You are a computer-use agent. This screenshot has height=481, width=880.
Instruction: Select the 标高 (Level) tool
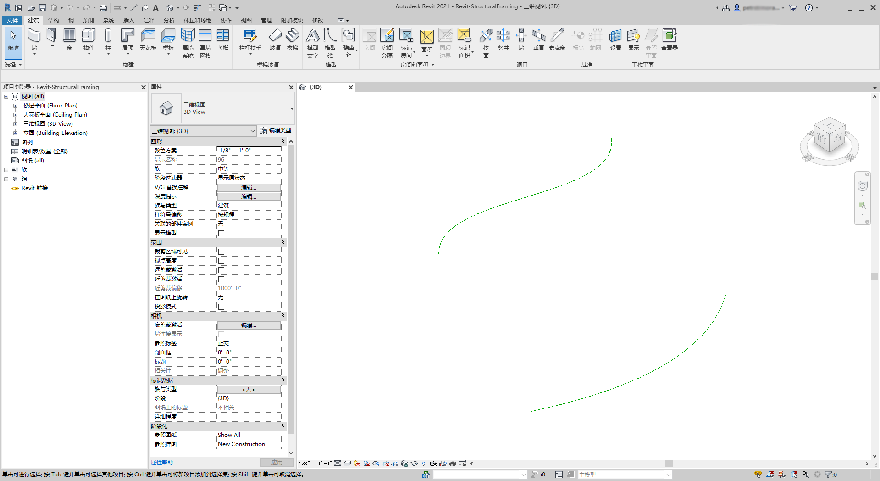(578, 39)
